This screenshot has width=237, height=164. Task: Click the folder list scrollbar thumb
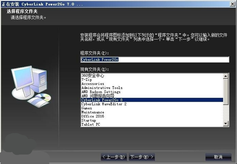pos(226,92)
